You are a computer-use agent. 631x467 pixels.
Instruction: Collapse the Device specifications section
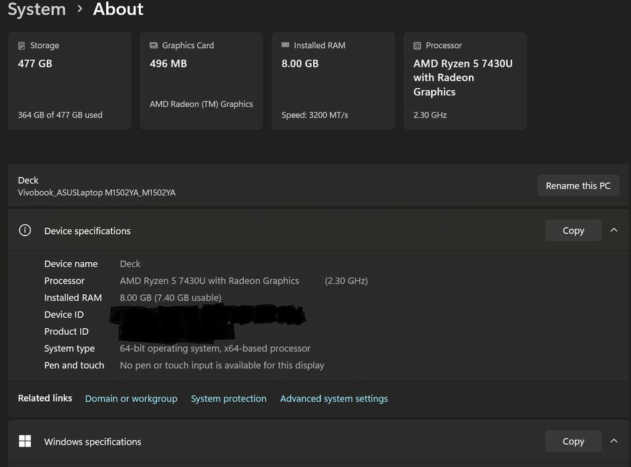coord(614,230)
